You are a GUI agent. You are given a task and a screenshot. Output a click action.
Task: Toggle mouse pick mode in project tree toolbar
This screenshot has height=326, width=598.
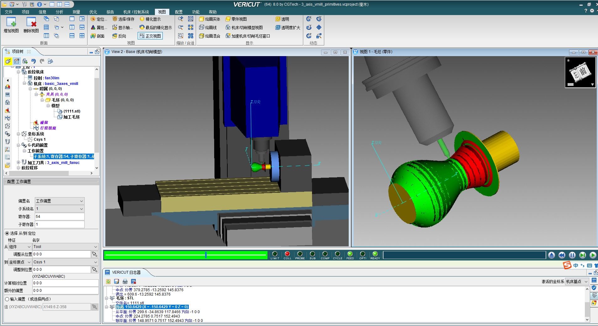(x=8, y=61)
